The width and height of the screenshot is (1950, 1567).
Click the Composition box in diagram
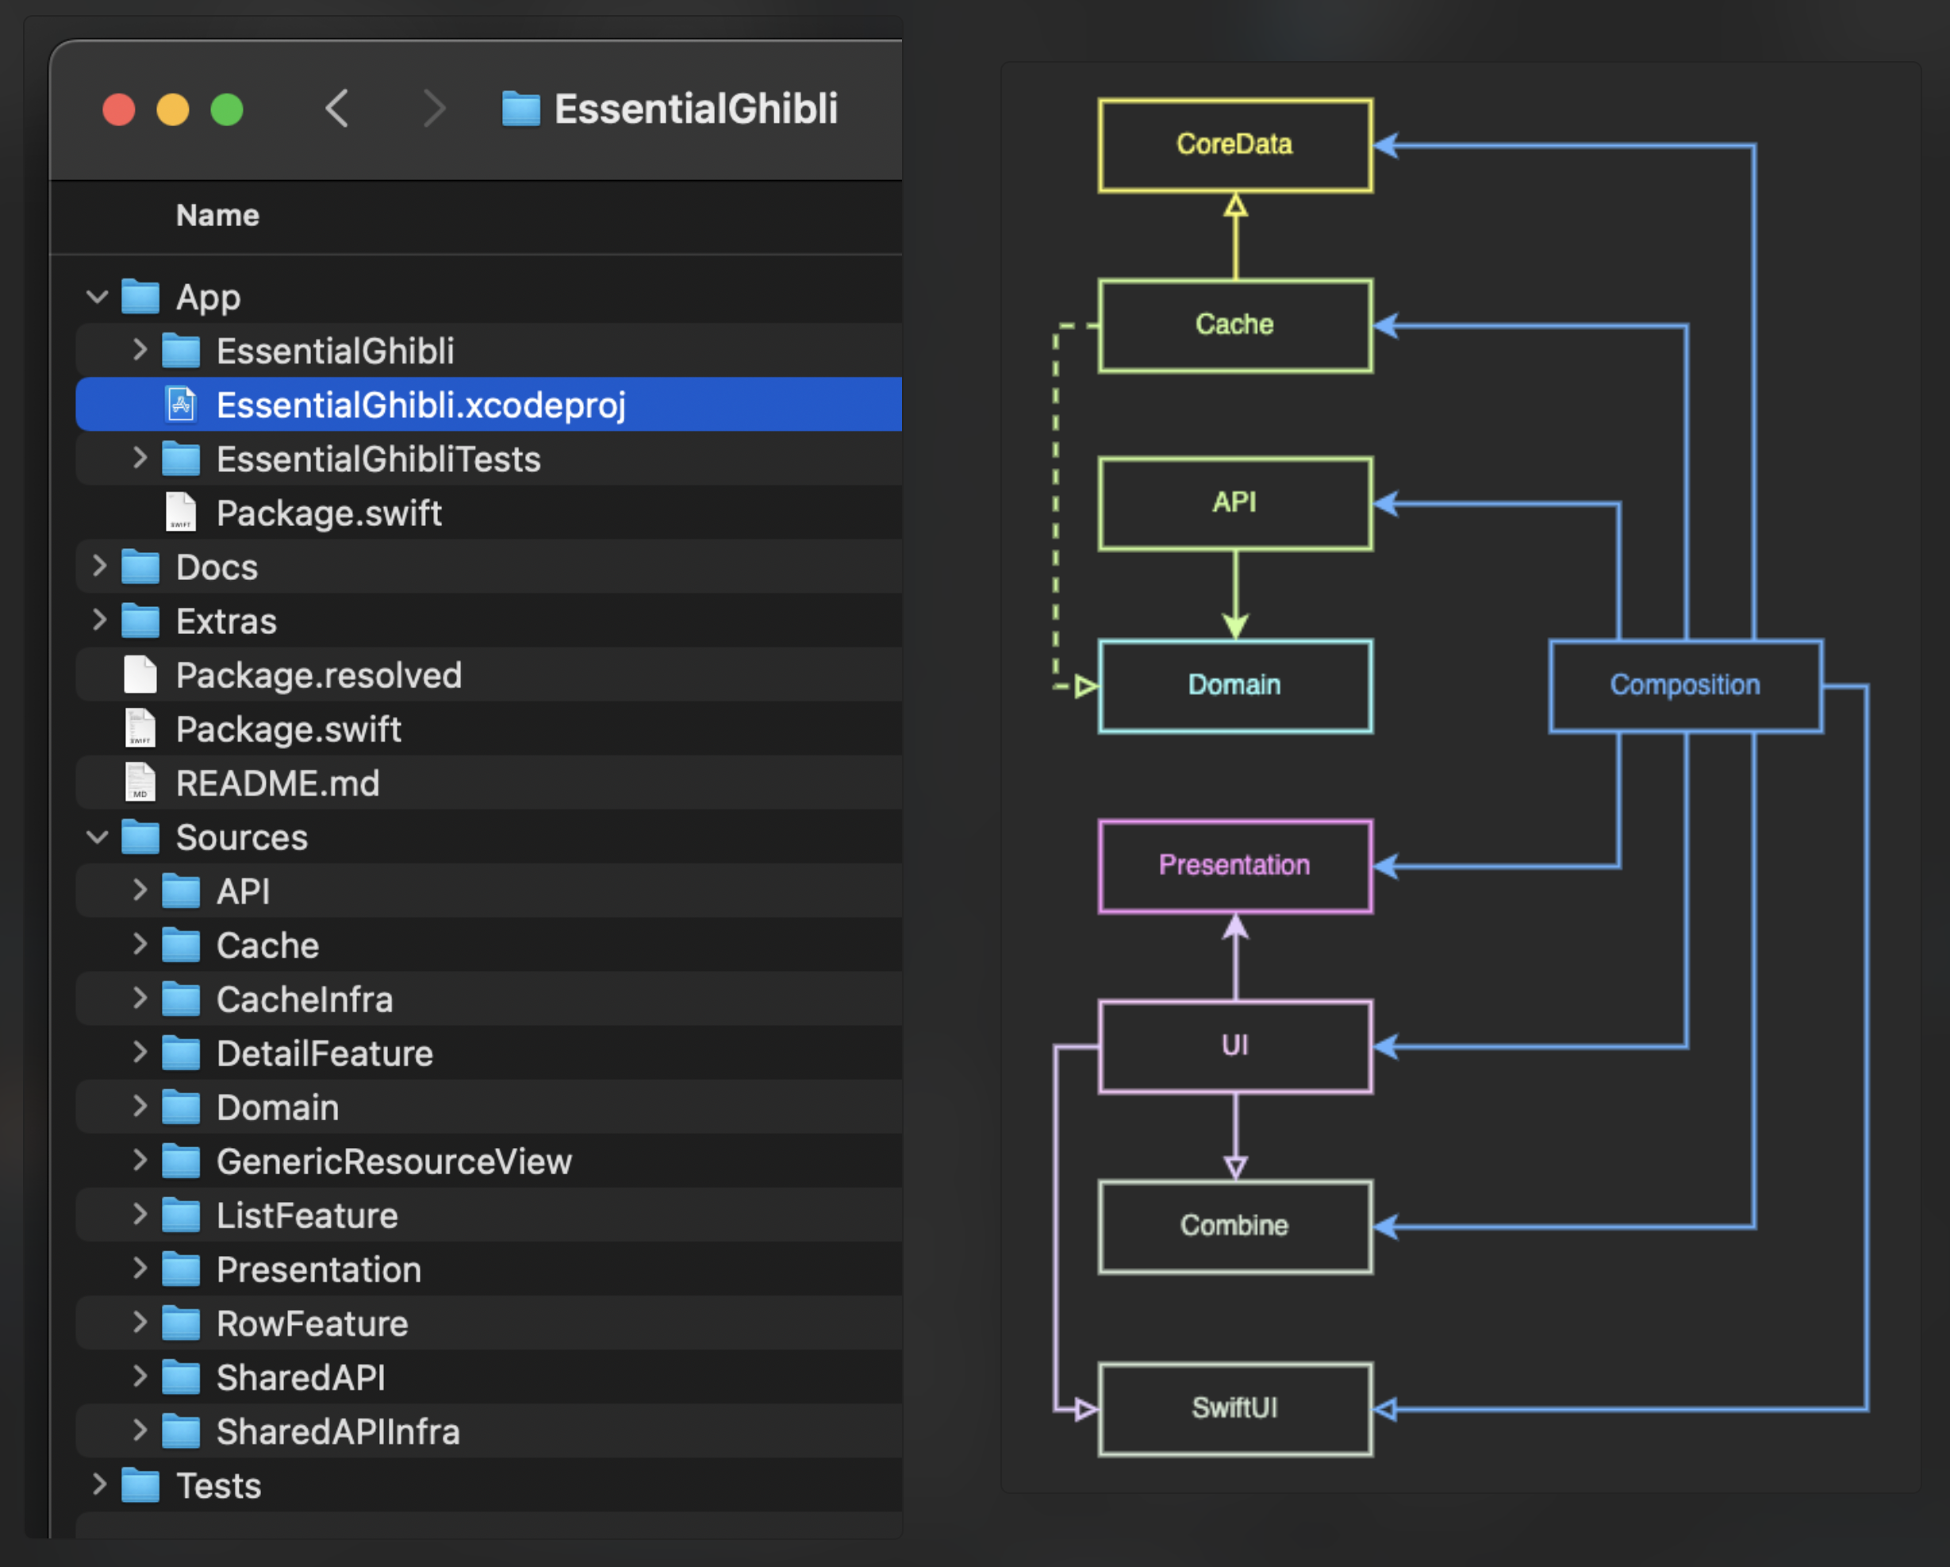pyautogui.click(x=1684, y=686)
